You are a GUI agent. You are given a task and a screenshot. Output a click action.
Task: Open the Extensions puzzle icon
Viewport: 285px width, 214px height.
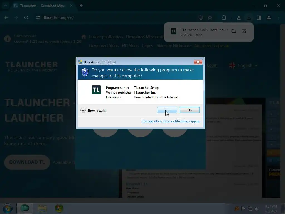tap(224, 18)
